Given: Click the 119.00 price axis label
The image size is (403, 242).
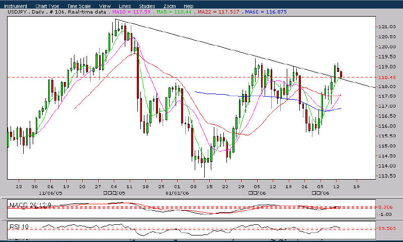Looking at the screenshot, I should pyautogui.click(x=387, y=67).
